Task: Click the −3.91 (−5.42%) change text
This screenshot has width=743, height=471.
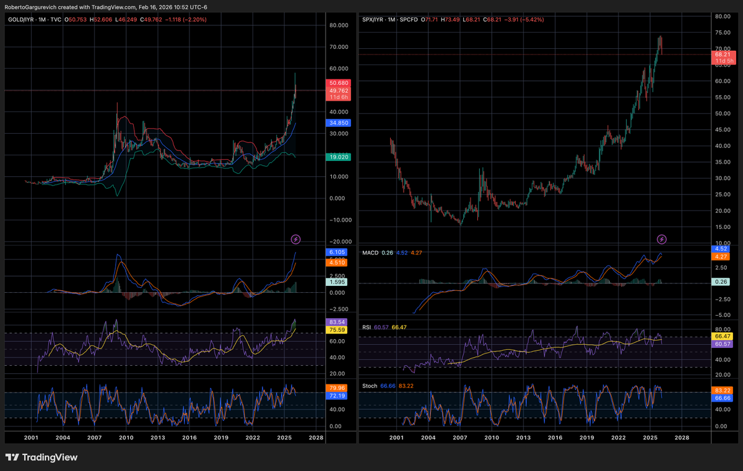Action: (525, 20)
